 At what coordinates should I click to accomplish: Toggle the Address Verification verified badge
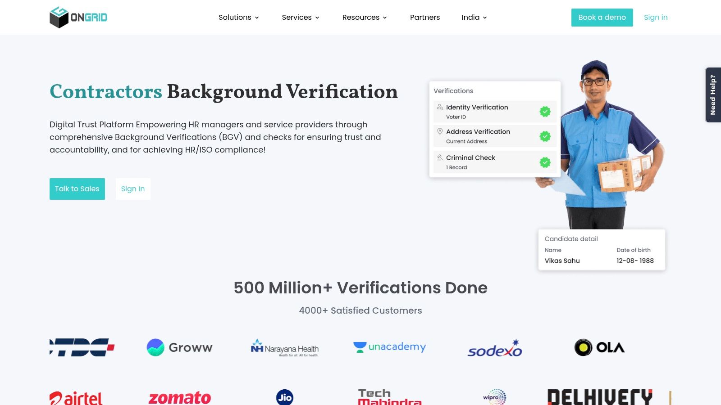tap(544, 136)
